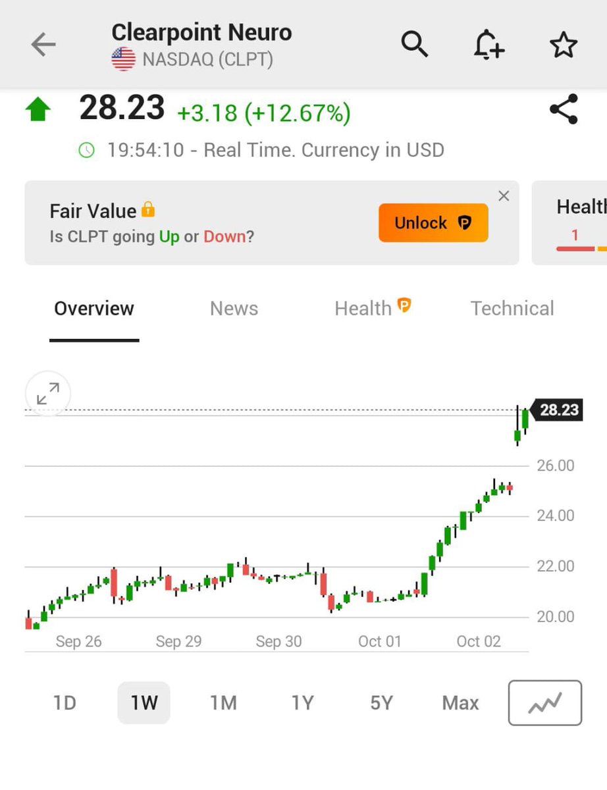Tap the latest green candle on chart
The width and height of the screenshot is (607, 790).
(525, 419)
